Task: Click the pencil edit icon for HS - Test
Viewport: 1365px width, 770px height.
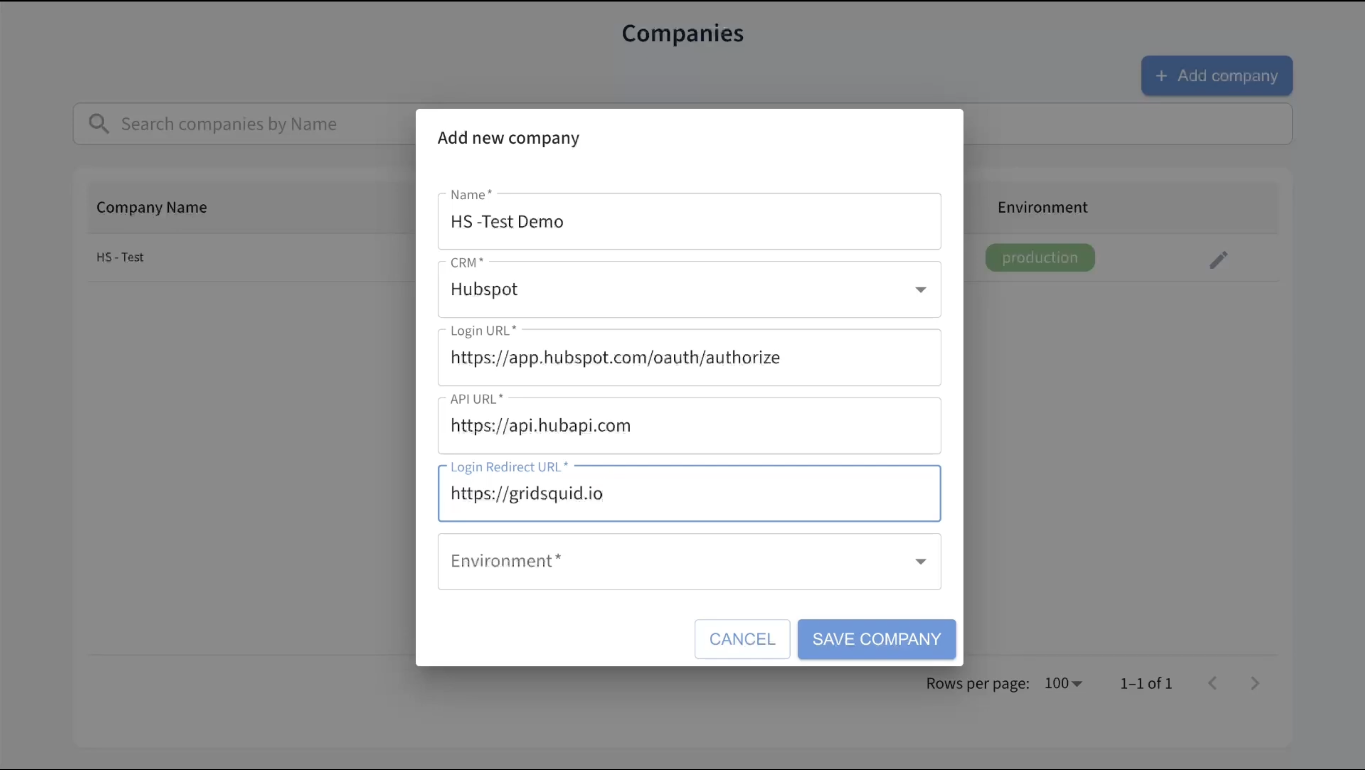Action: point(1218,260)
